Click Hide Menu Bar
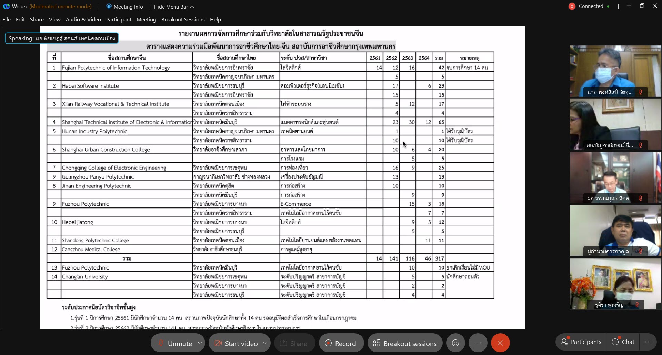 (x=174, y=7)
